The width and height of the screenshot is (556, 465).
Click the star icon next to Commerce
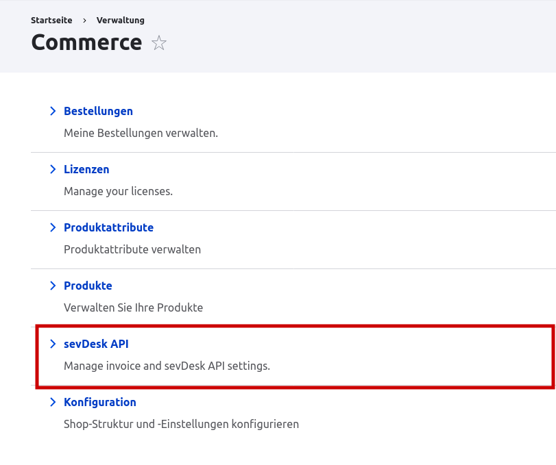(x=158, y=43)
